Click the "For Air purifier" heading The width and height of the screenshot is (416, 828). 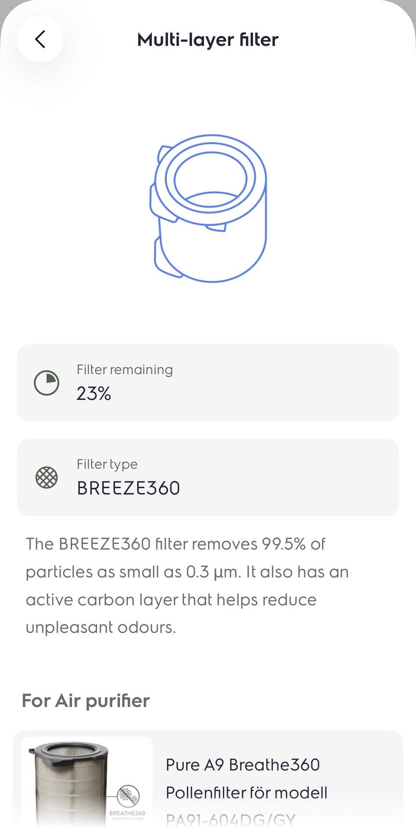click(x=86, y=701)
